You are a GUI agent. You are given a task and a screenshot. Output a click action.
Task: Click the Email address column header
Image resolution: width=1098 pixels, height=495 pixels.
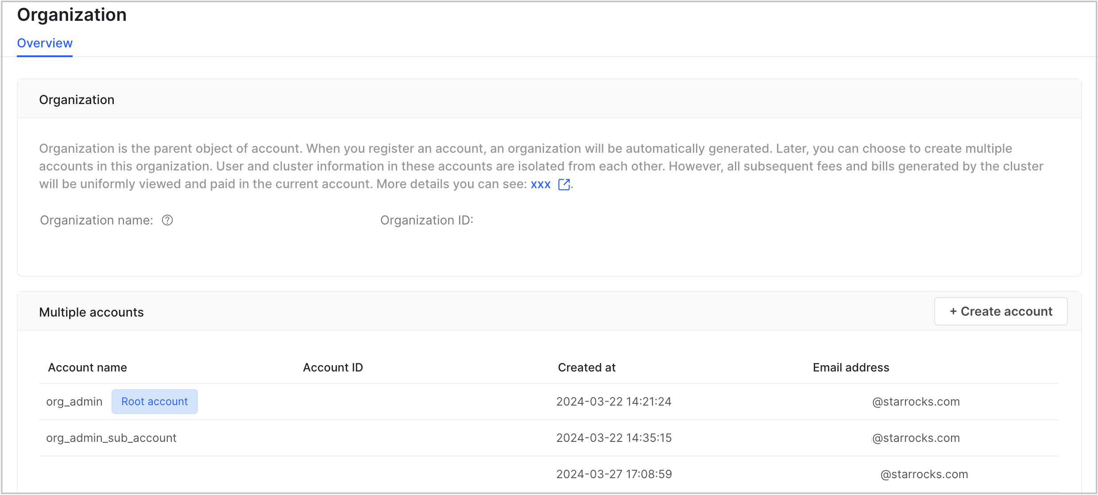pyautogui.click(x=851, y=367)
